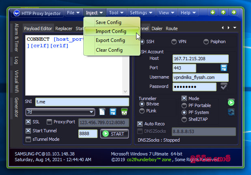
Task: Open the Generator side tab
Action: coord(16,107)
